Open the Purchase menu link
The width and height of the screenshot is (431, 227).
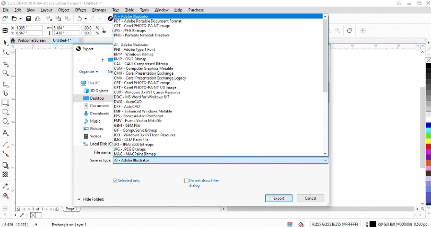coord(196,10)
